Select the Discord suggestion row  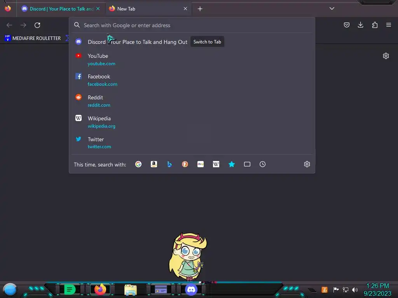coord(192,42)
